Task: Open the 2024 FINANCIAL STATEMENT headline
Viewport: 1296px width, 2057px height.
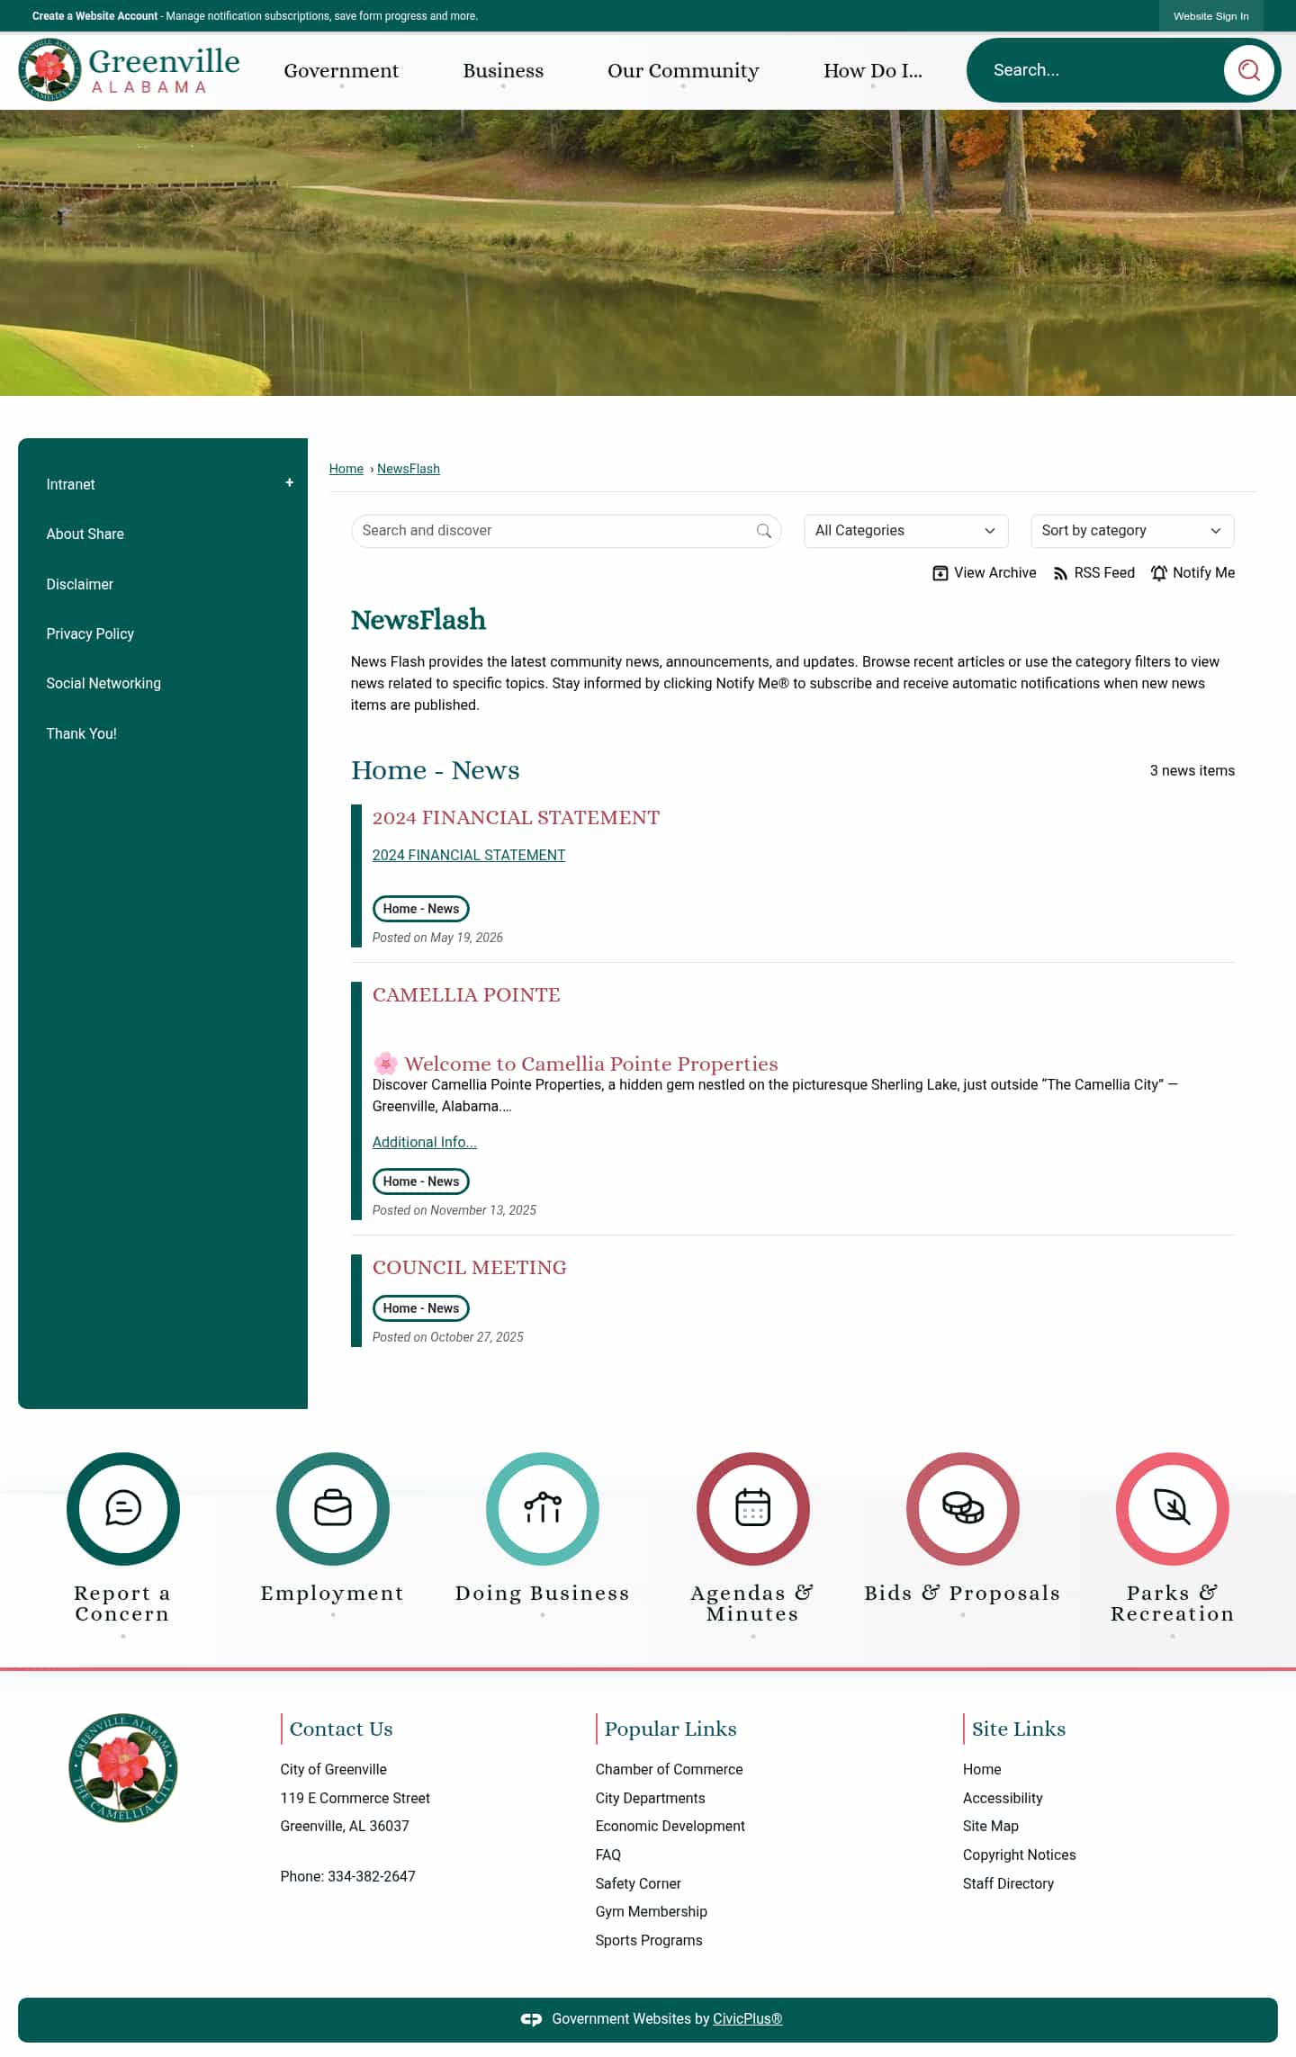Action: pyautogui.click(x=516, y=817)
